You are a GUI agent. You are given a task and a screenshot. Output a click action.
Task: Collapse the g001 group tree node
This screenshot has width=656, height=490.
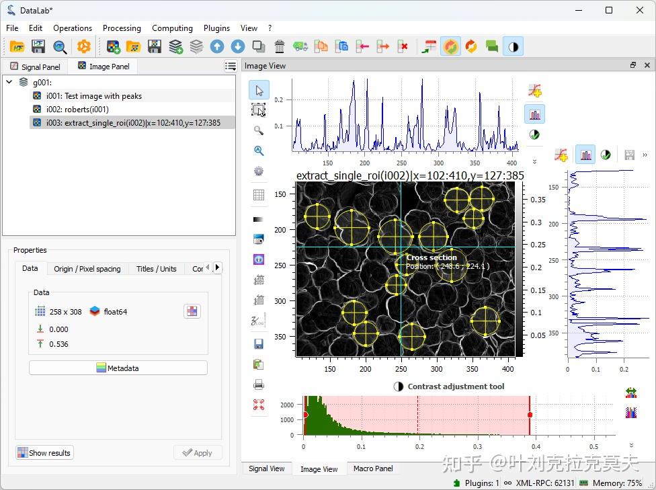tap(9, 82)
